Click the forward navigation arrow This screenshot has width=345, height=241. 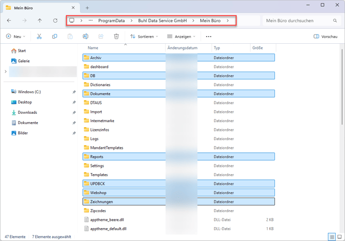pos(24,21)
